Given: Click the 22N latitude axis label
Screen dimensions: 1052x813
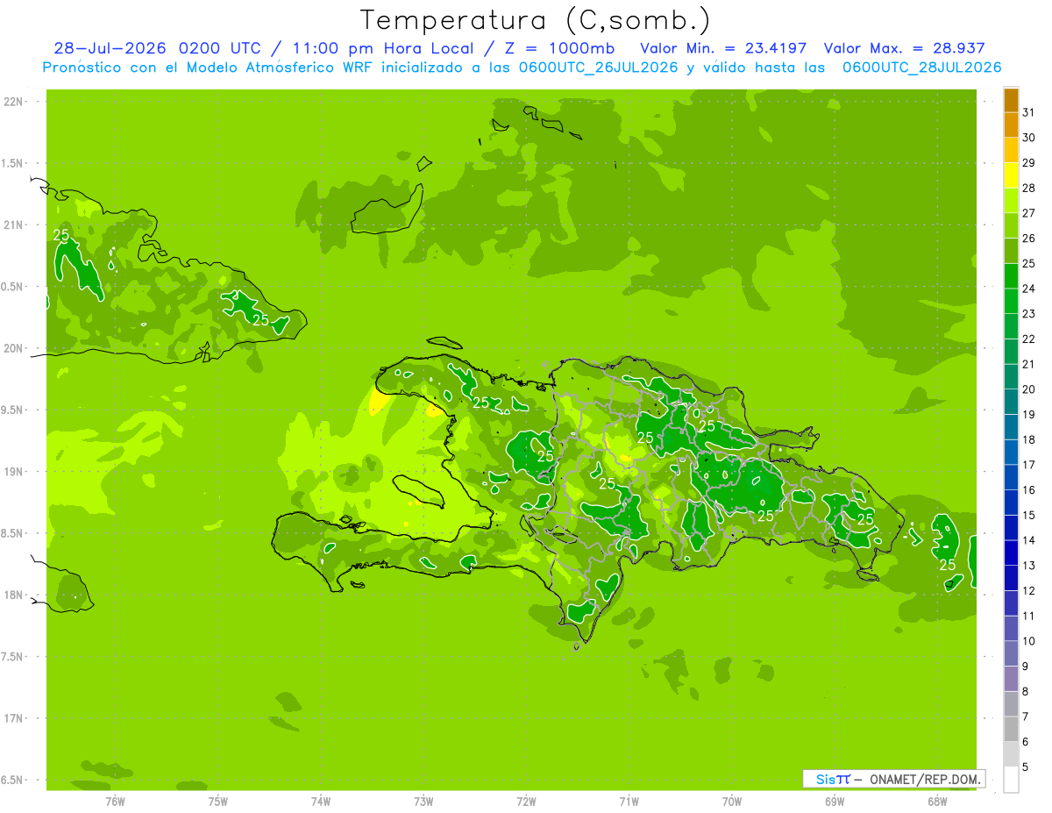Looking at the screenshot, I should [13, 102].
